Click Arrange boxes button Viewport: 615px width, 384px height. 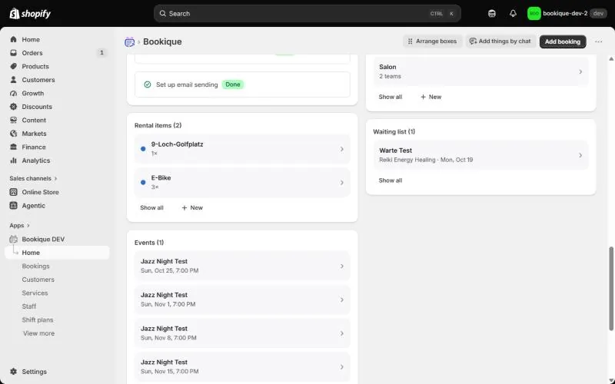coord(432,41)
